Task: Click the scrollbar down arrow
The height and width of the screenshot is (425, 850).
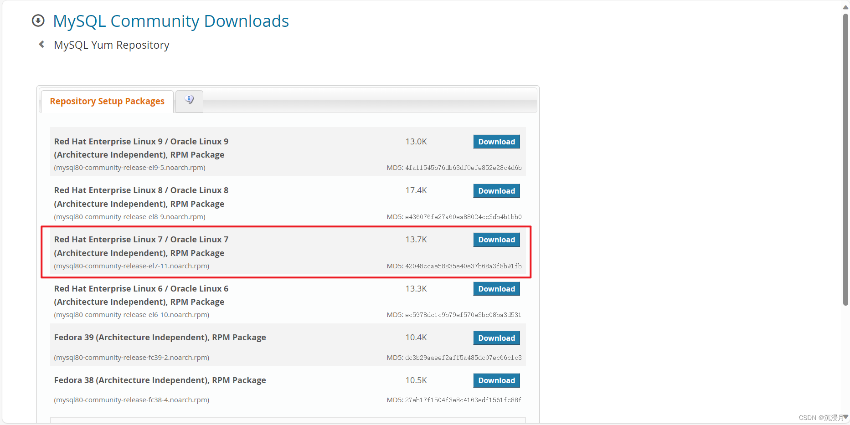Action: point(845,417)
